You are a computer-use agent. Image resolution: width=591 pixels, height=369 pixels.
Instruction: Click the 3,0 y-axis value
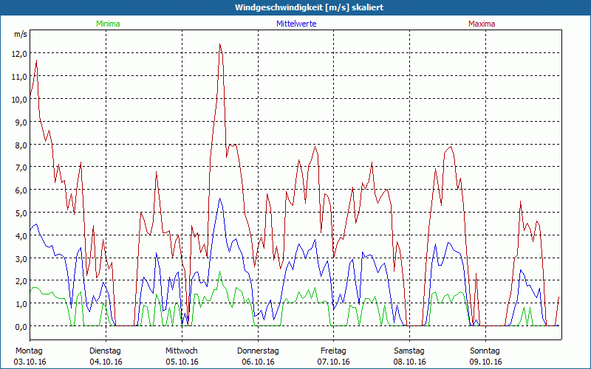[21, 259]
